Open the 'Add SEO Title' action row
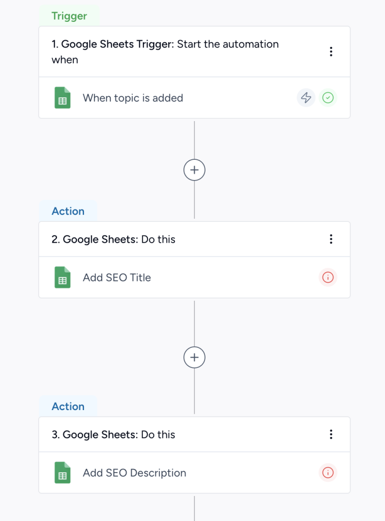385x521 pixels. (x=117, y=277)
